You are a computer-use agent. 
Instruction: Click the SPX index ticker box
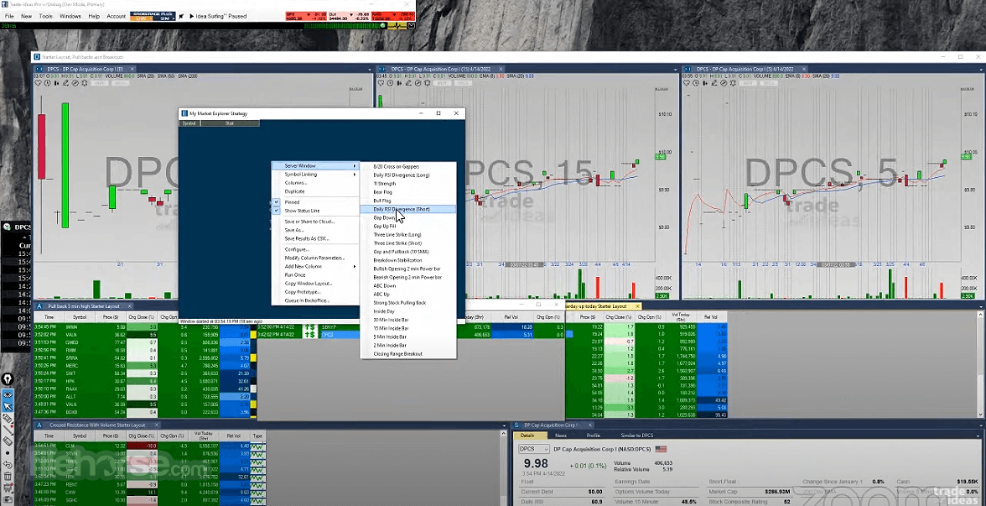305,16
